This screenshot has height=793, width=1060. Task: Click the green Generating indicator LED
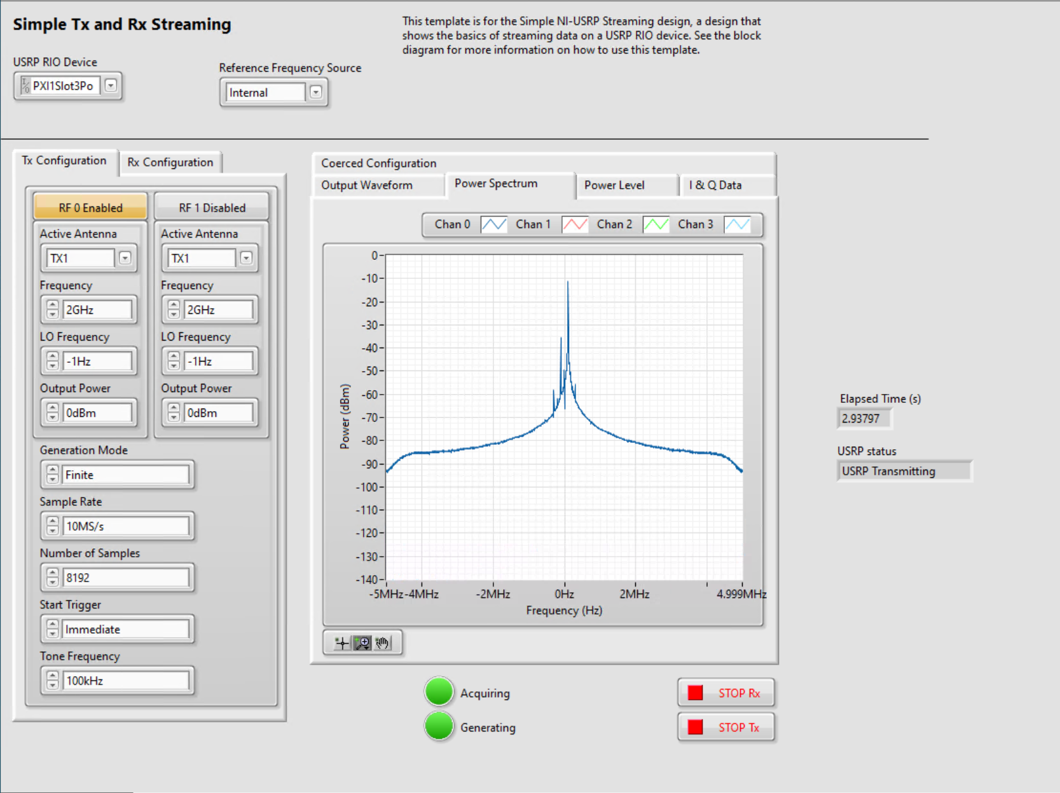pos(439,726)
